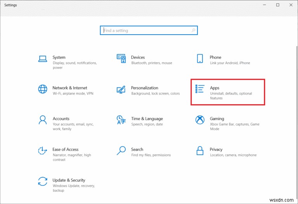Open the Network & Internet globe icon

coord(43,89)
